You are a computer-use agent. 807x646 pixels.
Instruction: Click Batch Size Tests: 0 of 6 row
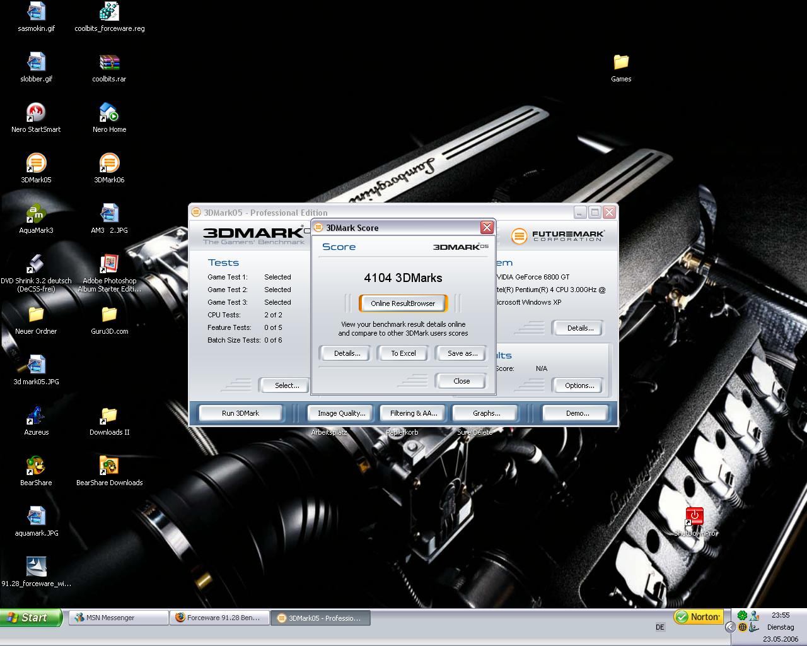point(245,340)
